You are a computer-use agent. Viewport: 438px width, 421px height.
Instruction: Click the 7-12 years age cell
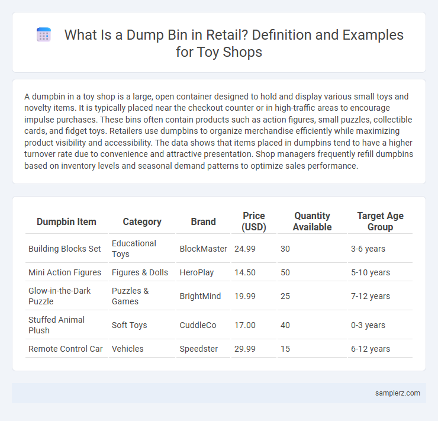pyautogui.click(x=380, y=296)
